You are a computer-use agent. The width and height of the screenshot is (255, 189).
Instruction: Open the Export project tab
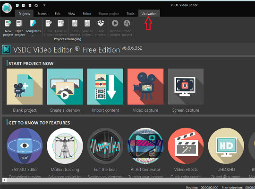(x=109, y=14)
